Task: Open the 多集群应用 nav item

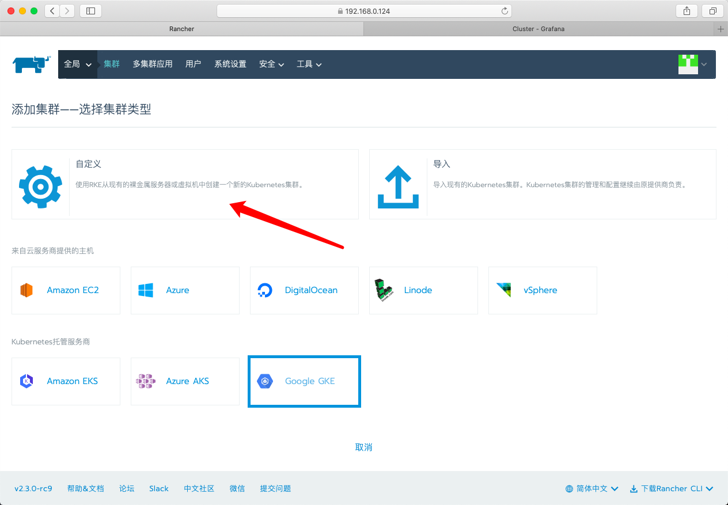Action: (153, 64)
